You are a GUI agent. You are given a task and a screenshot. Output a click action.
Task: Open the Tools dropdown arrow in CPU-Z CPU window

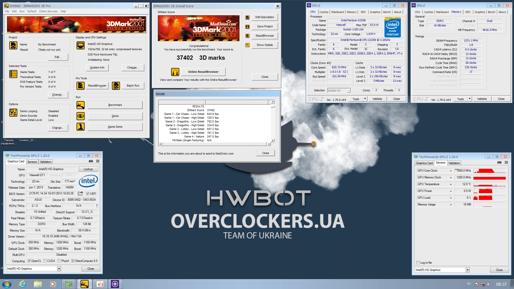365,99
